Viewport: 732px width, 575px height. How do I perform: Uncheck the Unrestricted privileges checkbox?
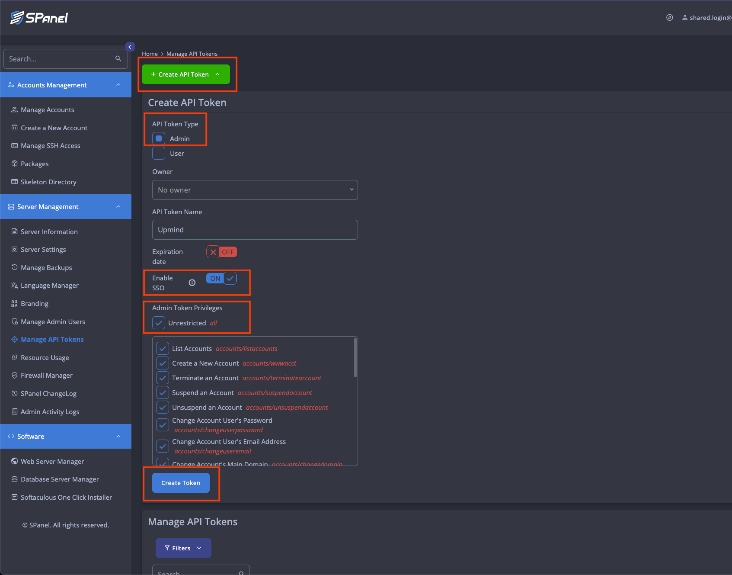(159, 323)
